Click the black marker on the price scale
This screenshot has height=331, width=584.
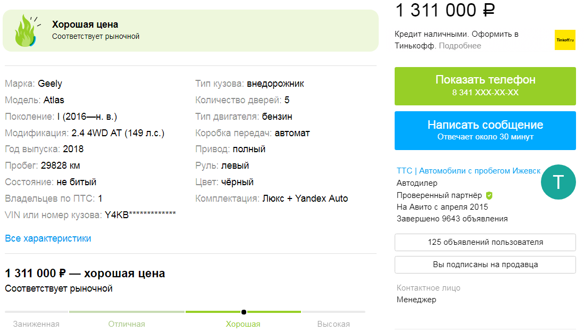(244, 312)
